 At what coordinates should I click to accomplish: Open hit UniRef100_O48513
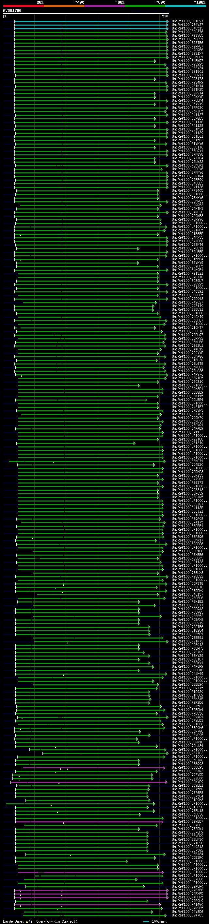(187, 28)
